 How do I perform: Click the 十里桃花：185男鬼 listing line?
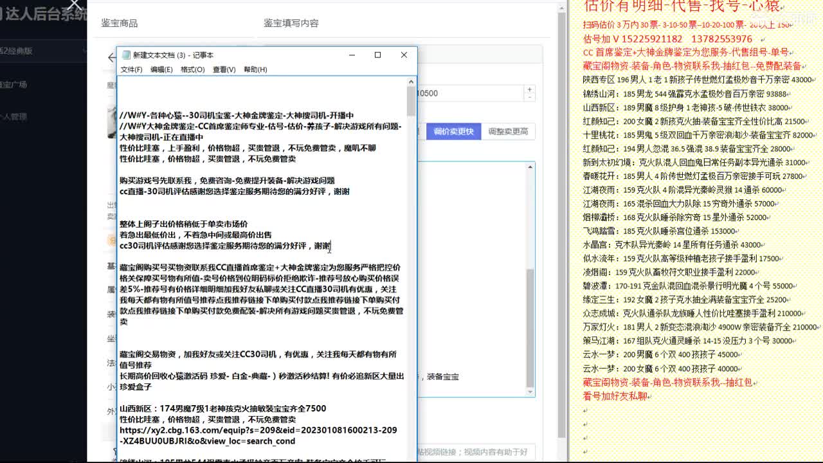point(698,135)
